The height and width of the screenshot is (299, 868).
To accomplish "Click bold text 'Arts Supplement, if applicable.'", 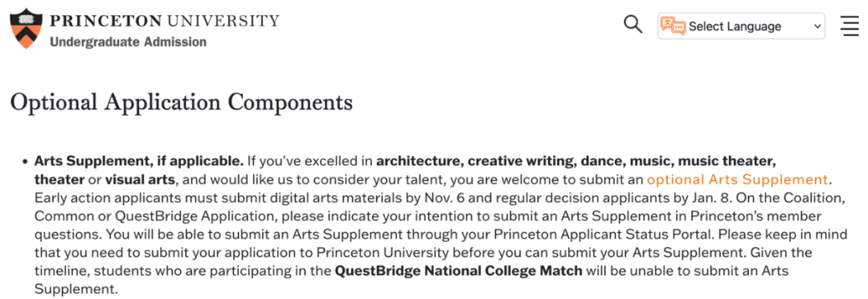I will click(139, 161).
